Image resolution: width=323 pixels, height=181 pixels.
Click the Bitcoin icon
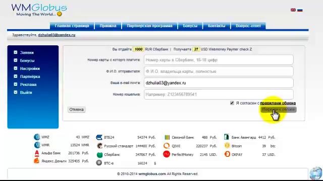(227, 146)
